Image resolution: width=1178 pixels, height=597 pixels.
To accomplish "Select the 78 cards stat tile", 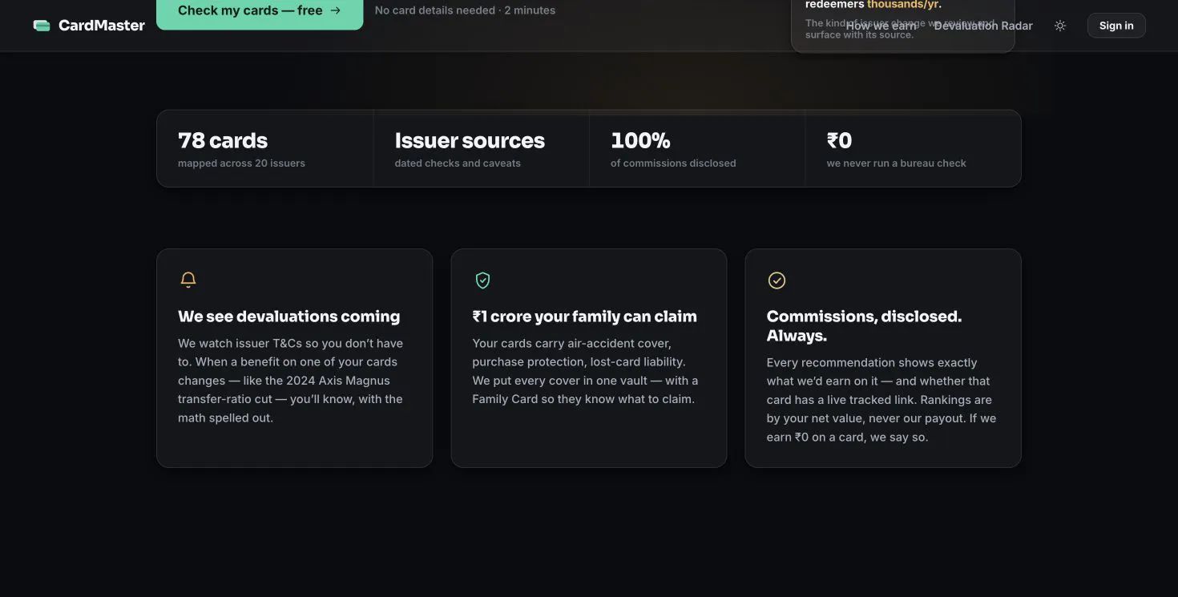I will (265, 148).
